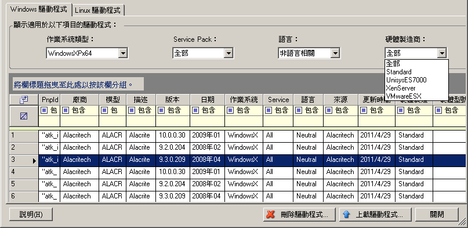Choose 全部 in manufacturer list

416,64
